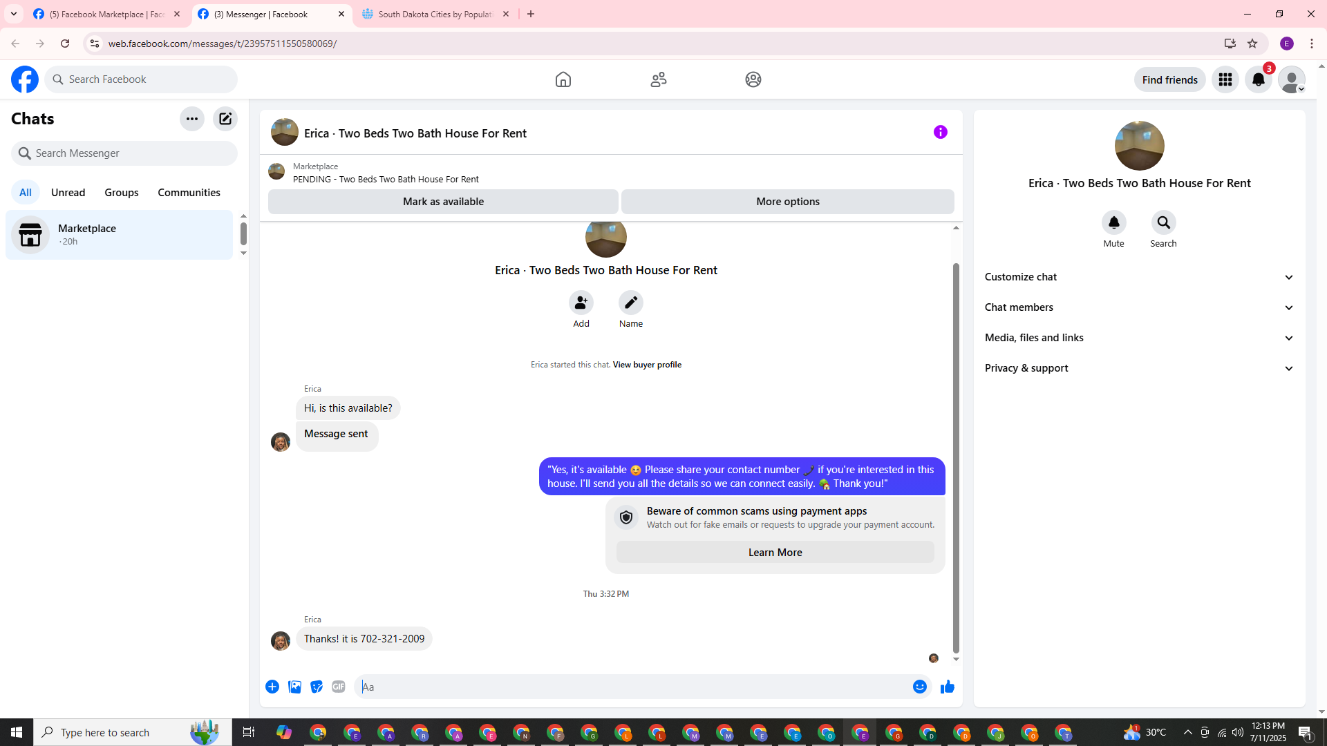Switch to the Facebook Marketplace browser tab
This screenshot has height=746, width=1327.
(107, 14)
